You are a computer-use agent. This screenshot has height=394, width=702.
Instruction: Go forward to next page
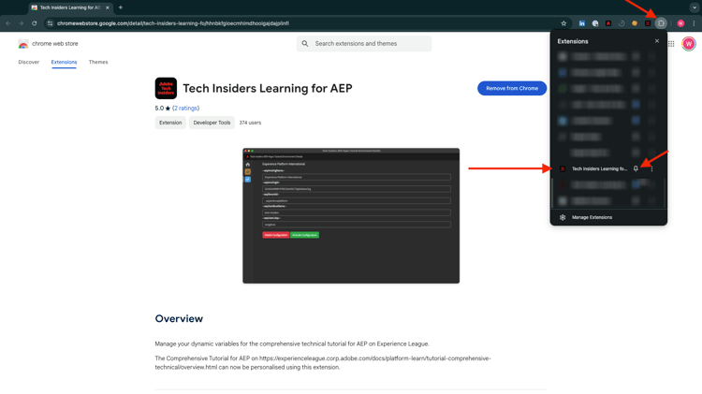pos(21,23)
